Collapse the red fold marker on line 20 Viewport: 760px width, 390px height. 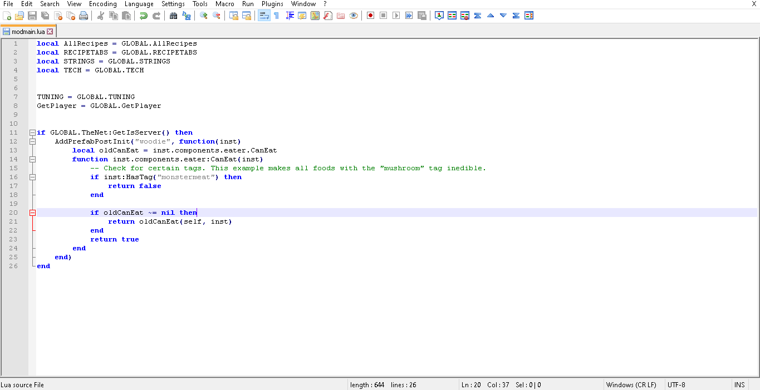tap(32, 213)
